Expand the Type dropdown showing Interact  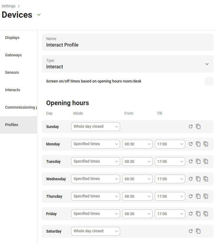pyautogui.click(x=207, y=64)
